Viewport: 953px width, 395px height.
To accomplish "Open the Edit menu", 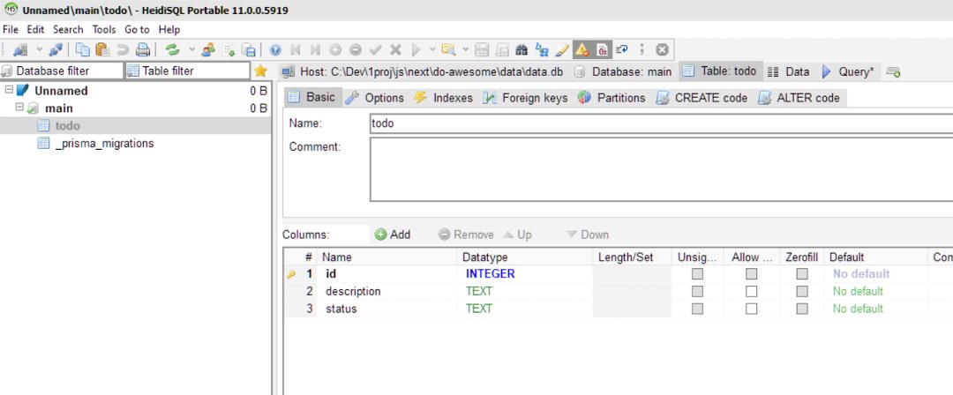I will 35,29.
